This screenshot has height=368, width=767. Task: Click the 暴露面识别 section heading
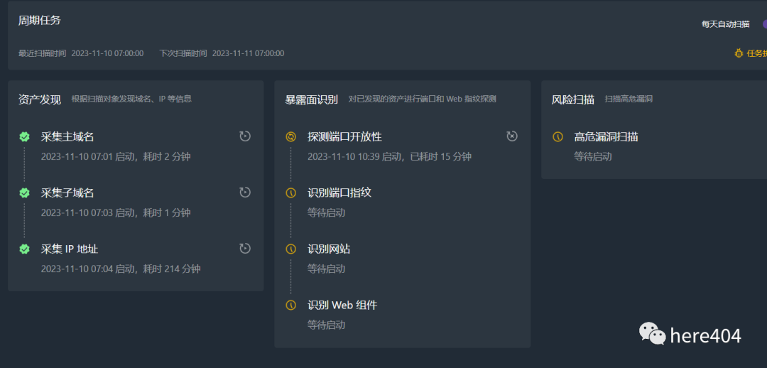(312, 99)
